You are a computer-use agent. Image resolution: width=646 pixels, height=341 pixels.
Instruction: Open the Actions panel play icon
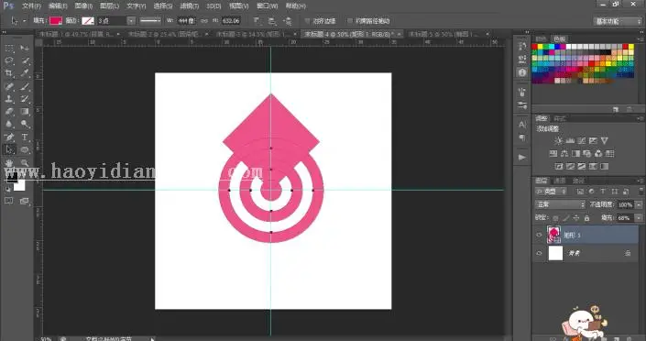pyautogui.click(x=522, y=157)
